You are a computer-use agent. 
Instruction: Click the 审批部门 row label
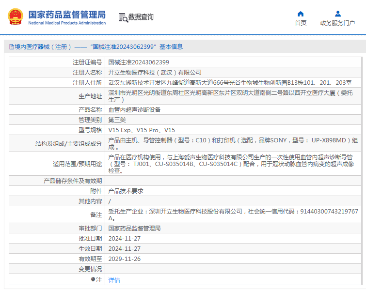(90, 228)
